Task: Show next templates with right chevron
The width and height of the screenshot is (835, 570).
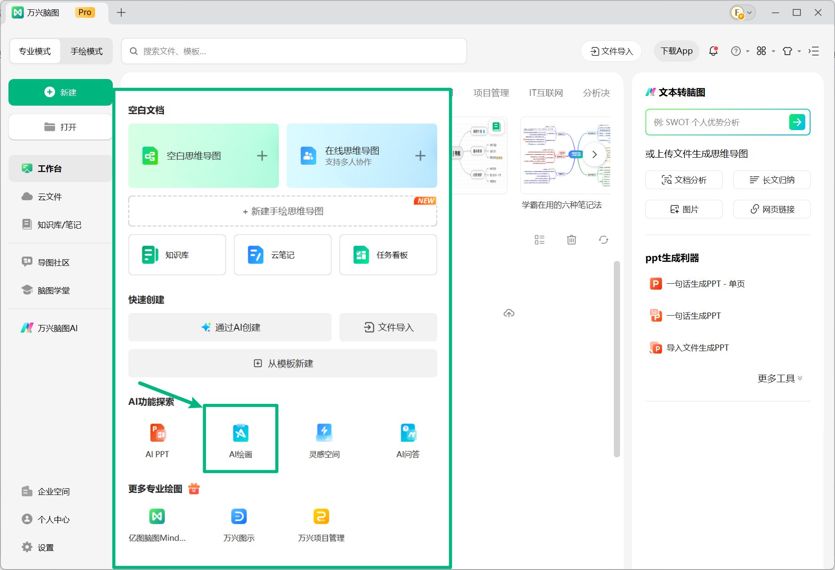Action: (x=595, y=154)
